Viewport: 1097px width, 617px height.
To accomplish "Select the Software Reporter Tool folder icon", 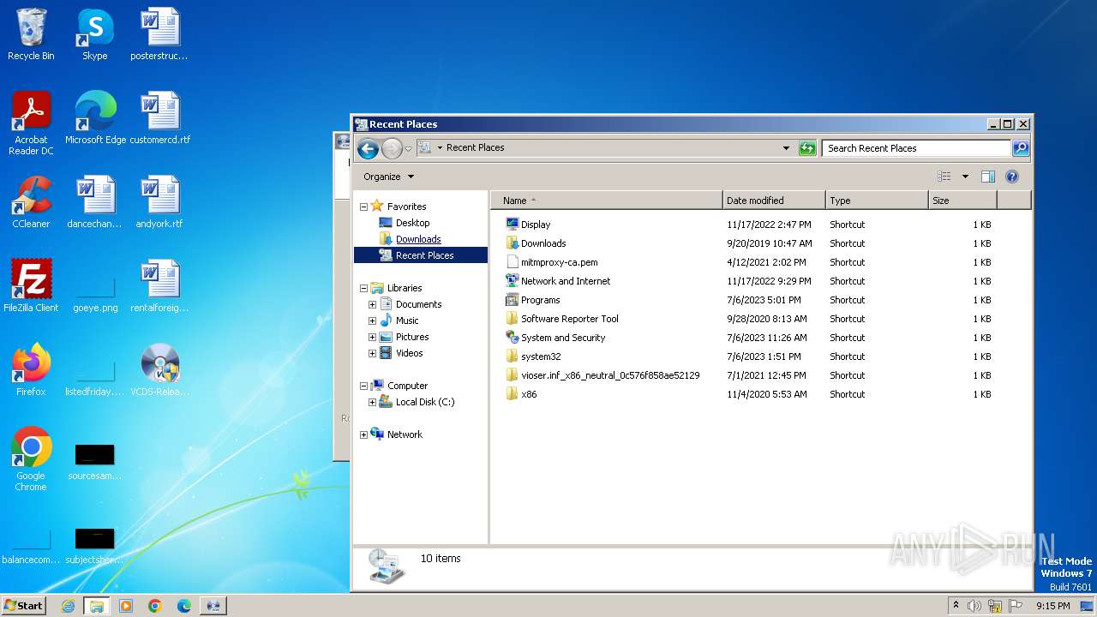I will (x=513, y=319).
